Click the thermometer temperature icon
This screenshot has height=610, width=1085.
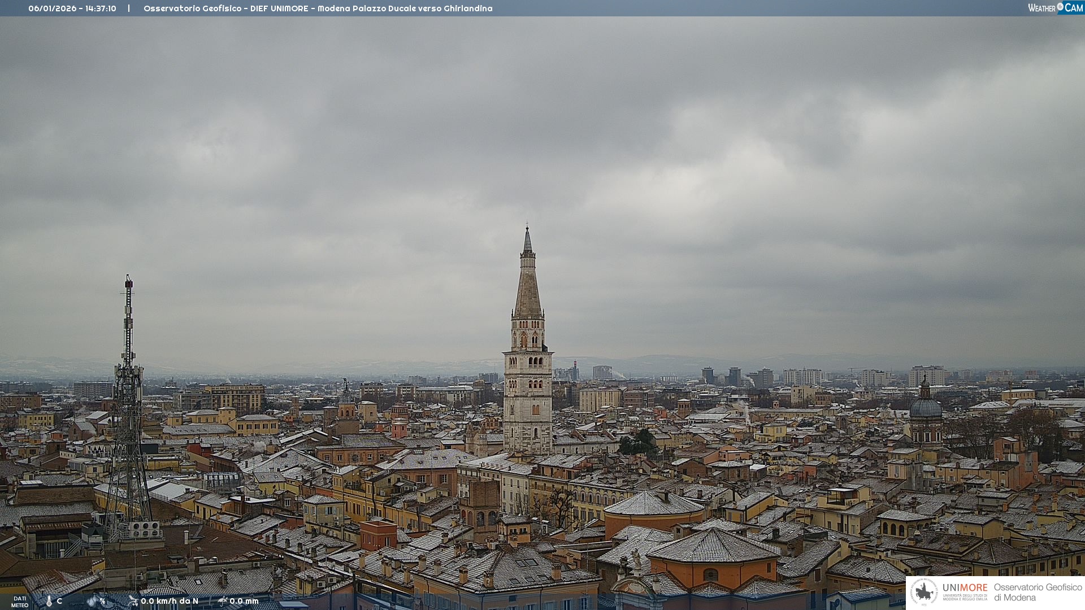[x=49, y=601]
